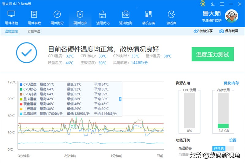Open the 驱动检测 driver detection icon

(126, 14)
